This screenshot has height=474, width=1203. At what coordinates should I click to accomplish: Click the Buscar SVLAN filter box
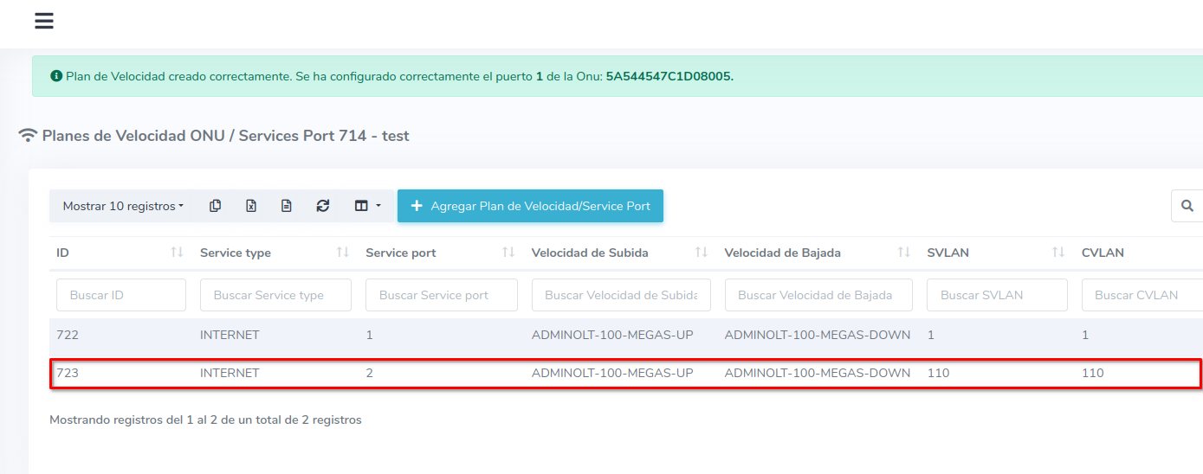point(996,295)
